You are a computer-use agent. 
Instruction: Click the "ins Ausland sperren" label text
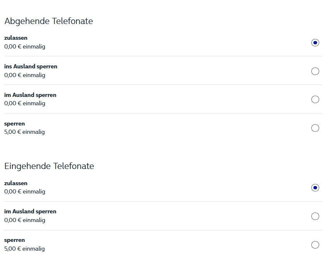[x=31, y=67]
